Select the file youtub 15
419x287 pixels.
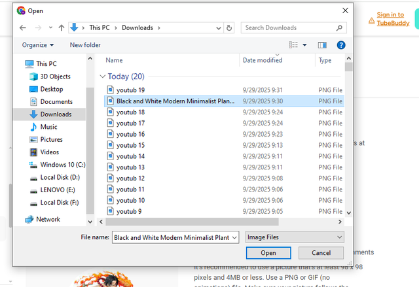[224, 145]
